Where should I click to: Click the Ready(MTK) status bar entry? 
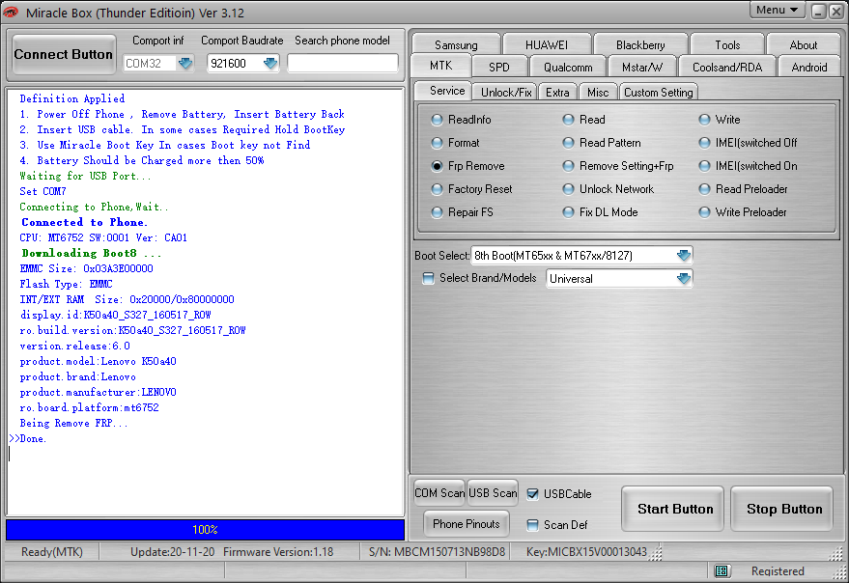click(52, 551)
